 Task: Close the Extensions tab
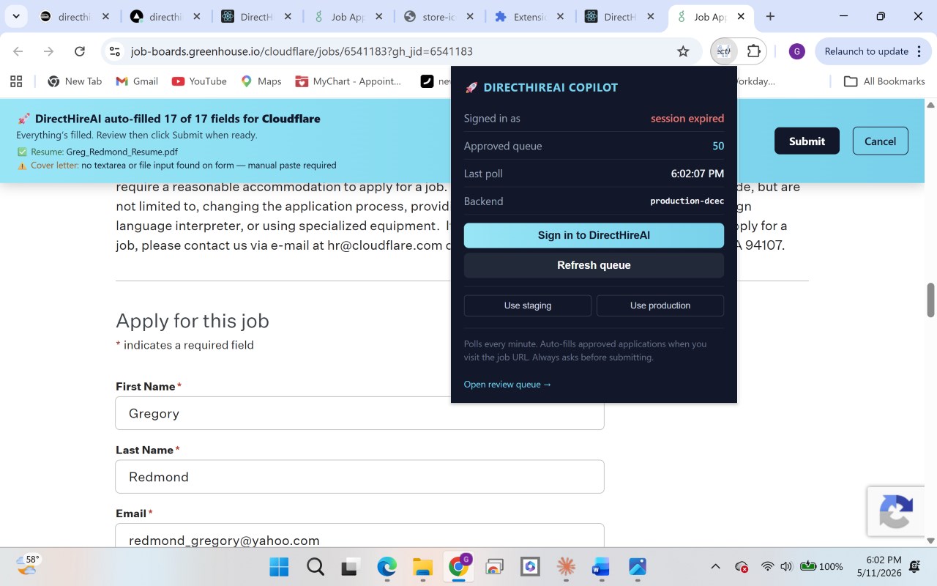(560, 16)
